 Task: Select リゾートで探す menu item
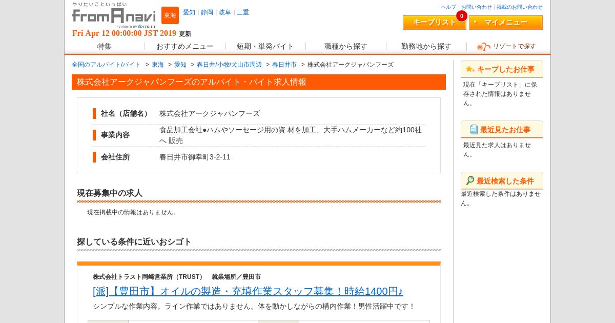point(507,46)
